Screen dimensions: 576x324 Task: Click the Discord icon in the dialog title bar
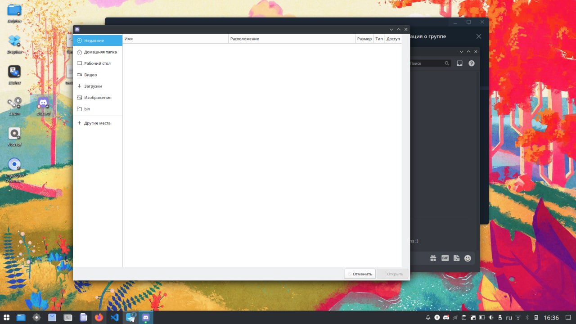click(x=77, y=29)
